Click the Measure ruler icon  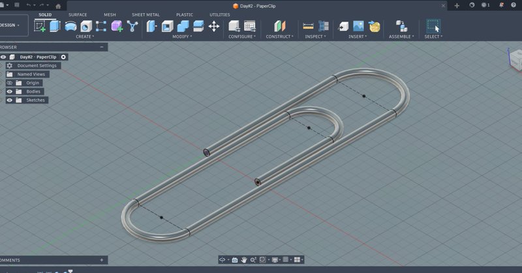click(308, 26)
